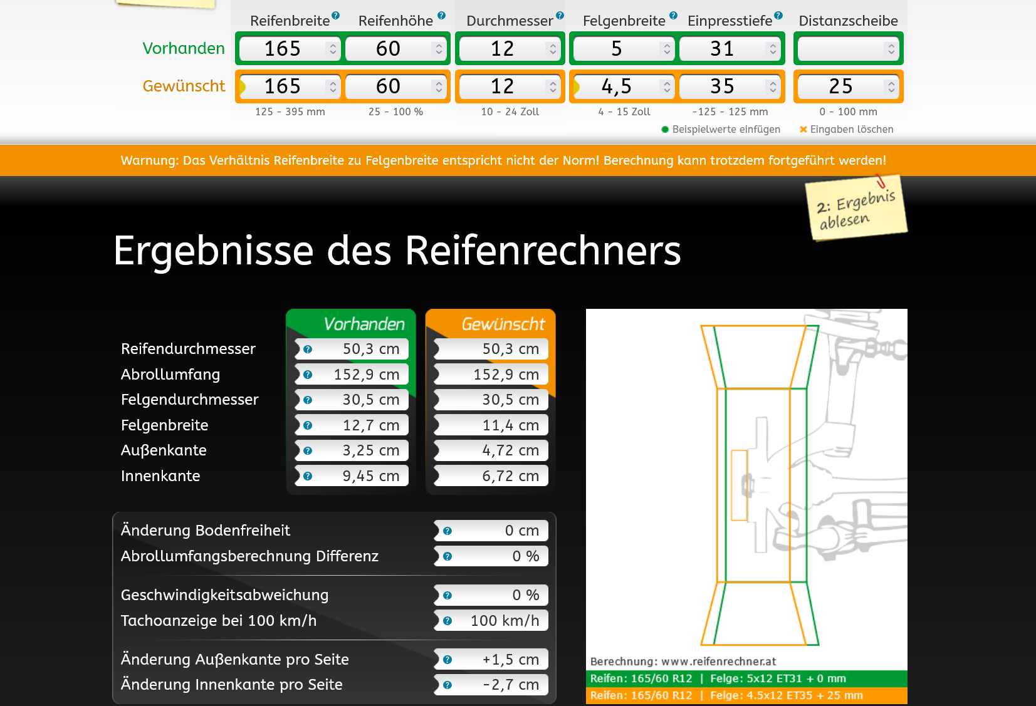The height and width of the screenshot is (706, 1036).
Task: Click the Gewünscht Durchmesser input field
Action: (x=503, y=86)
